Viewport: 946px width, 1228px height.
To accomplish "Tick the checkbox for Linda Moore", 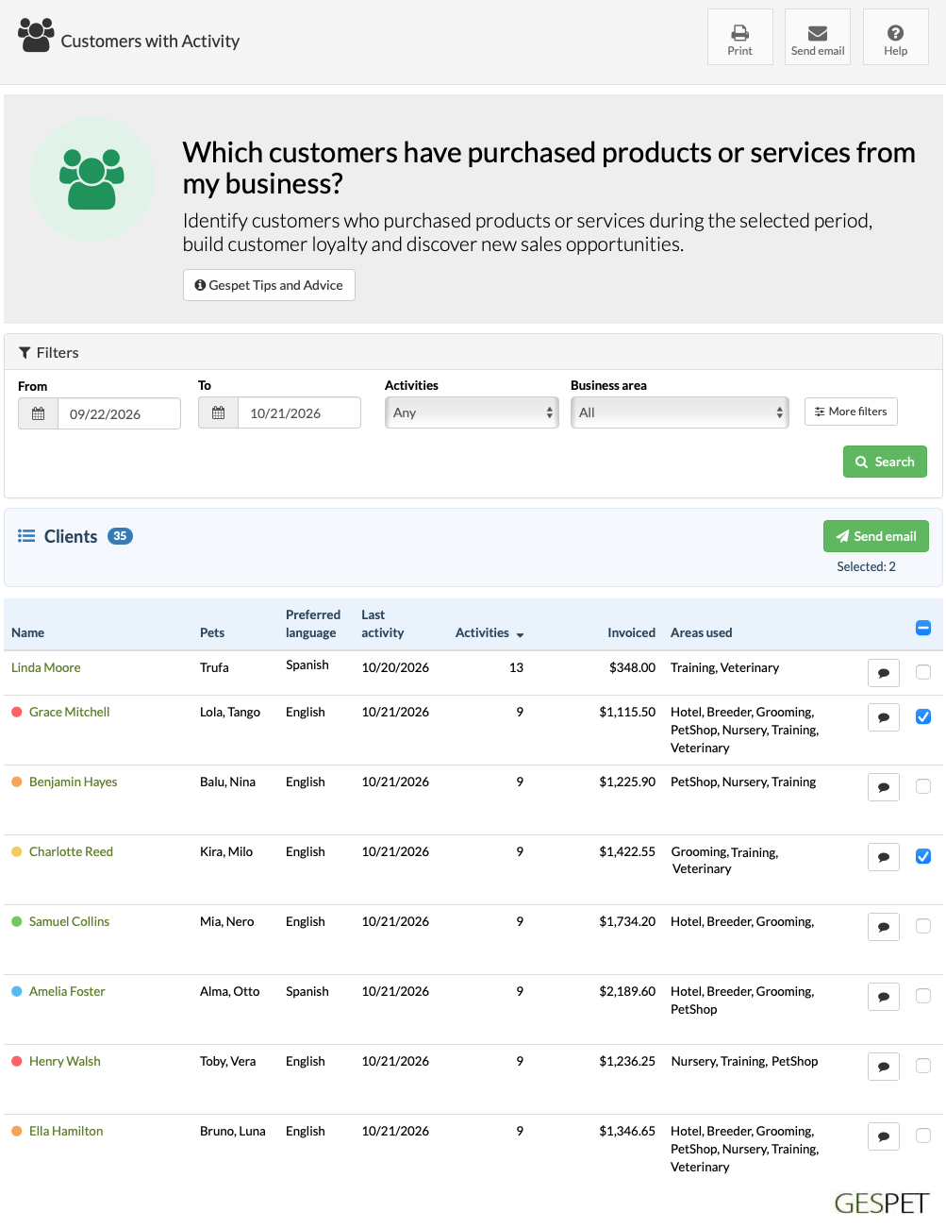I will pyautogui.click(x=923, y=672).
